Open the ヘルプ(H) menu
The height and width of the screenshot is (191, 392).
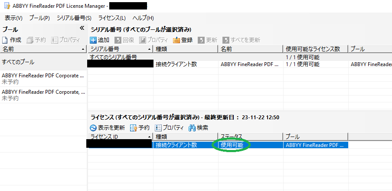tap(143, 18)
